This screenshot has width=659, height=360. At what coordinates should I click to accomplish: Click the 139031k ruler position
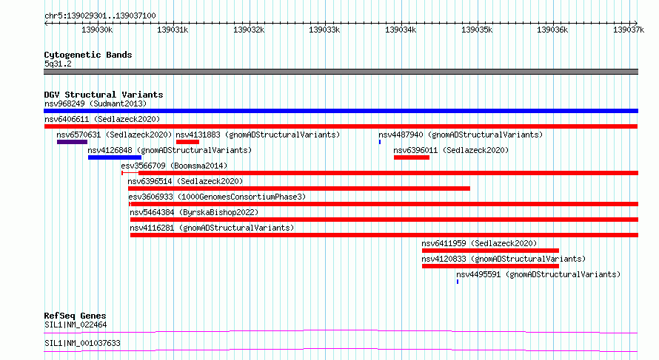click(x=173, y=30)
